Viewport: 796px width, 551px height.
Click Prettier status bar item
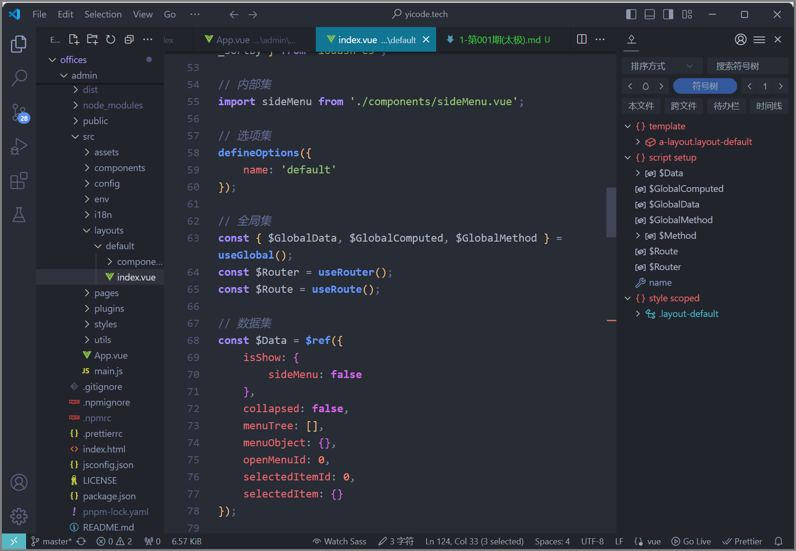742,541
